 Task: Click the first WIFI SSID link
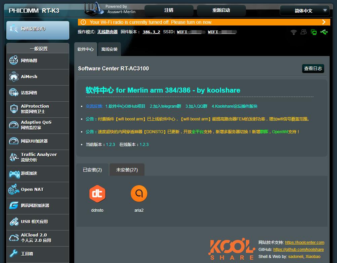tap(191, 32)
